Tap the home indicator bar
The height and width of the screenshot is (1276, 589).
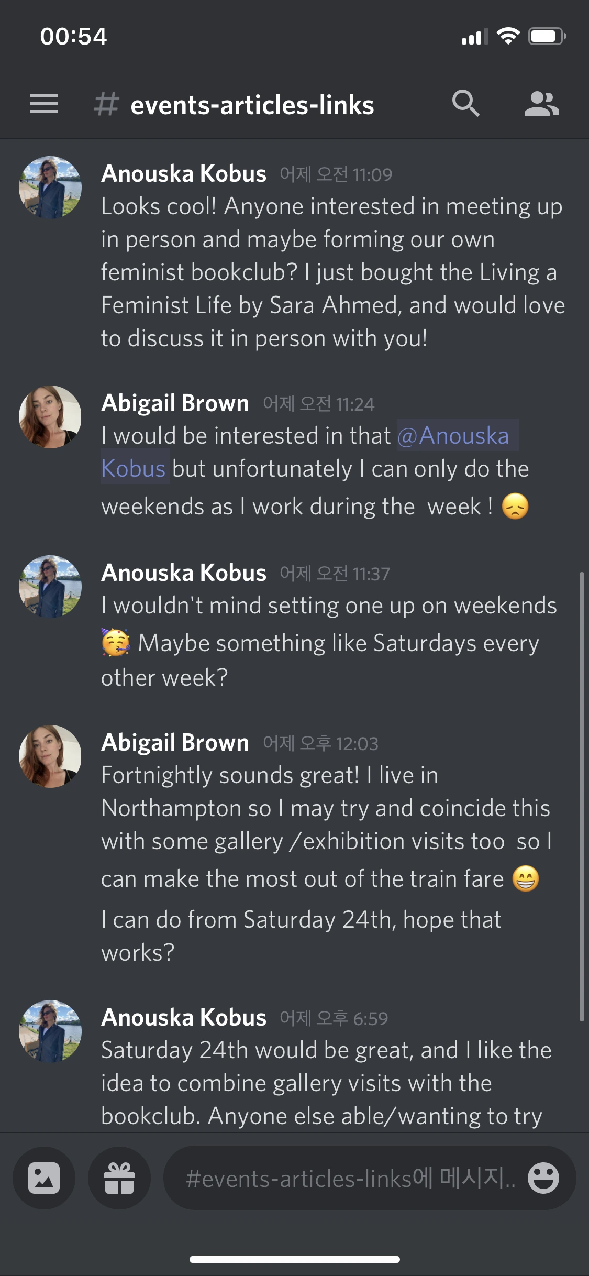[x=294, y=1259]
